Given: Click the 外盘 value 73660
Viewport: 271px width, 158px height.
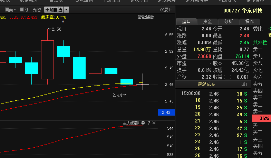Looking at the screenshot, I should [204, 57].
